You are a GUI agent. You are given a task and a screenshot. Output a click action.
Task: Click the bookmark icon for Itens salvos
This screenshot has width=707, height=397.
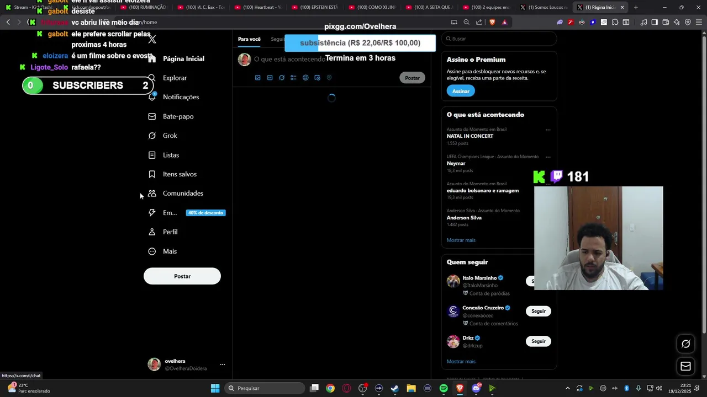click(x=152, y=174)
